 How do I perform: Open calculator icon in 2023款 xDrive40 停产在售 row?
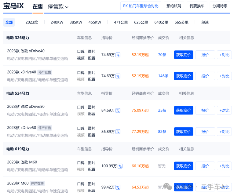(x=118, y=76)
